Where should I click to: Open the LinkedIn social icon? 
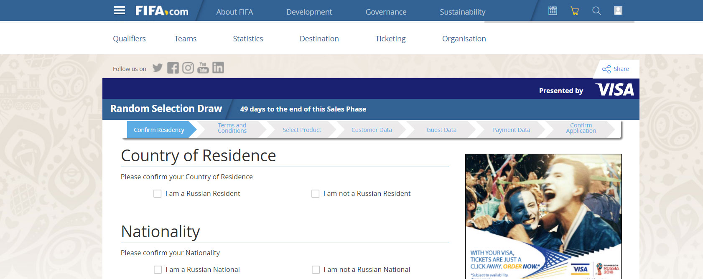(x=218, y=68)
